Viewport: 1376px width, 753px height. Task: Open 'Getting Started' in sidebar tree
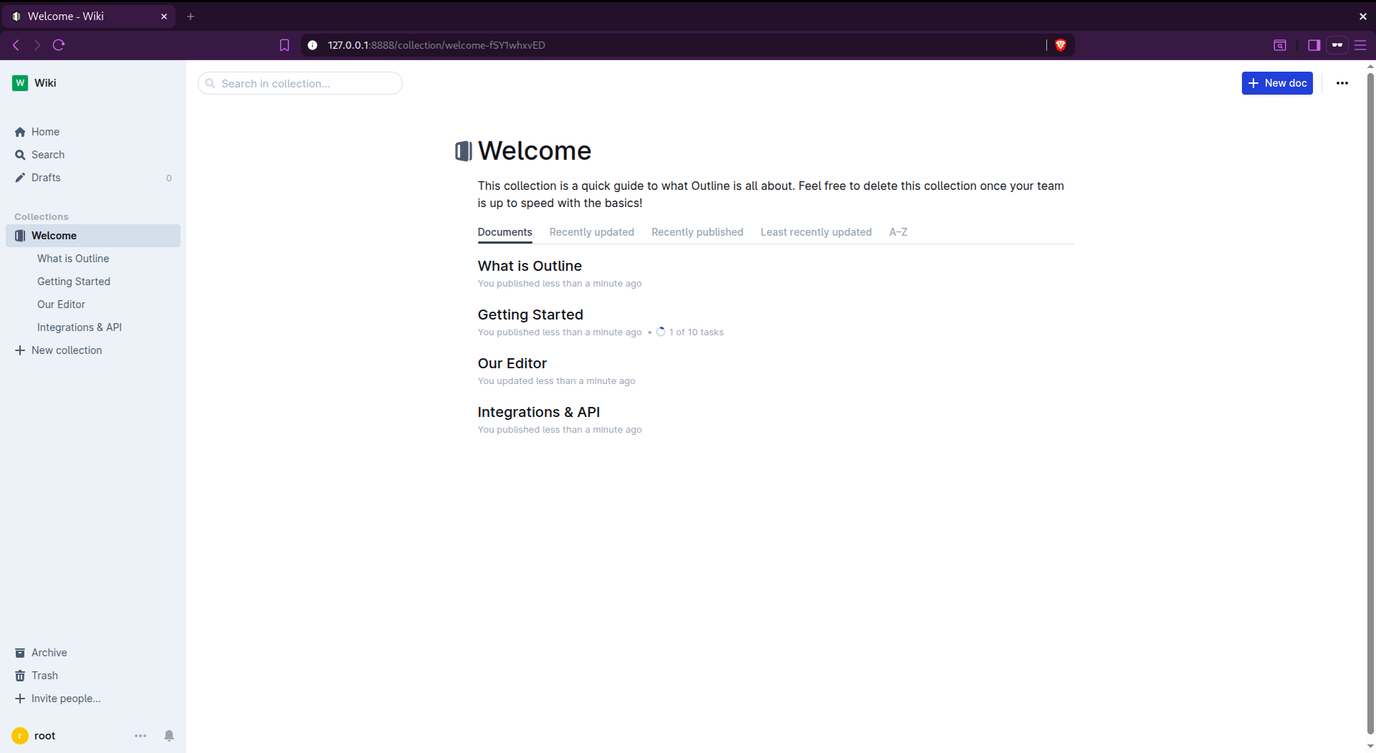(74, 282)
